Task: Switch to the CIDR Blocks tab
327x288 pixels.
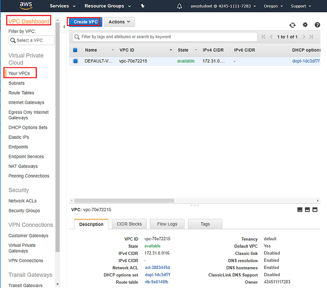Action: tap(129, 224)
